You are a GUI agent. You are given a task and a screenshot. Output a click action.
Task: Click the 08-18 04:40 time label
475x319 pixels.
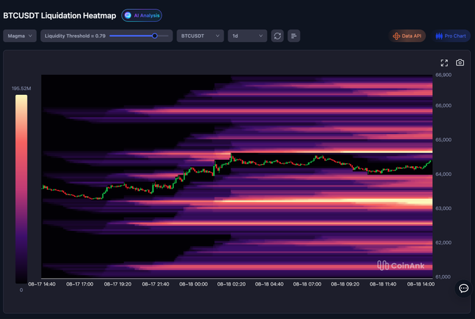(269, 284)
